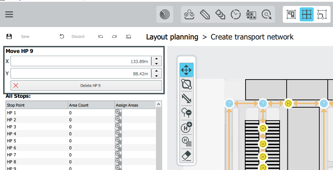Decrease X value with down stepper arrow
The image size is (333, 170).
[157, 63]
